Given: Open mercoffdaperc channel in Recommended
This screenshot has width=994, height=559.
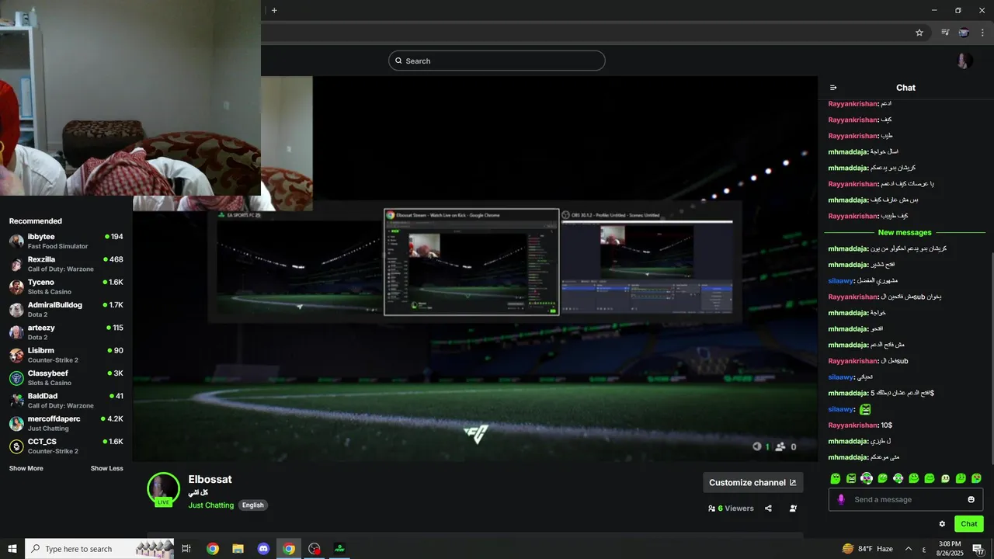Looking at the screenshot, I should pyautogui.click(x=66, y=423).
